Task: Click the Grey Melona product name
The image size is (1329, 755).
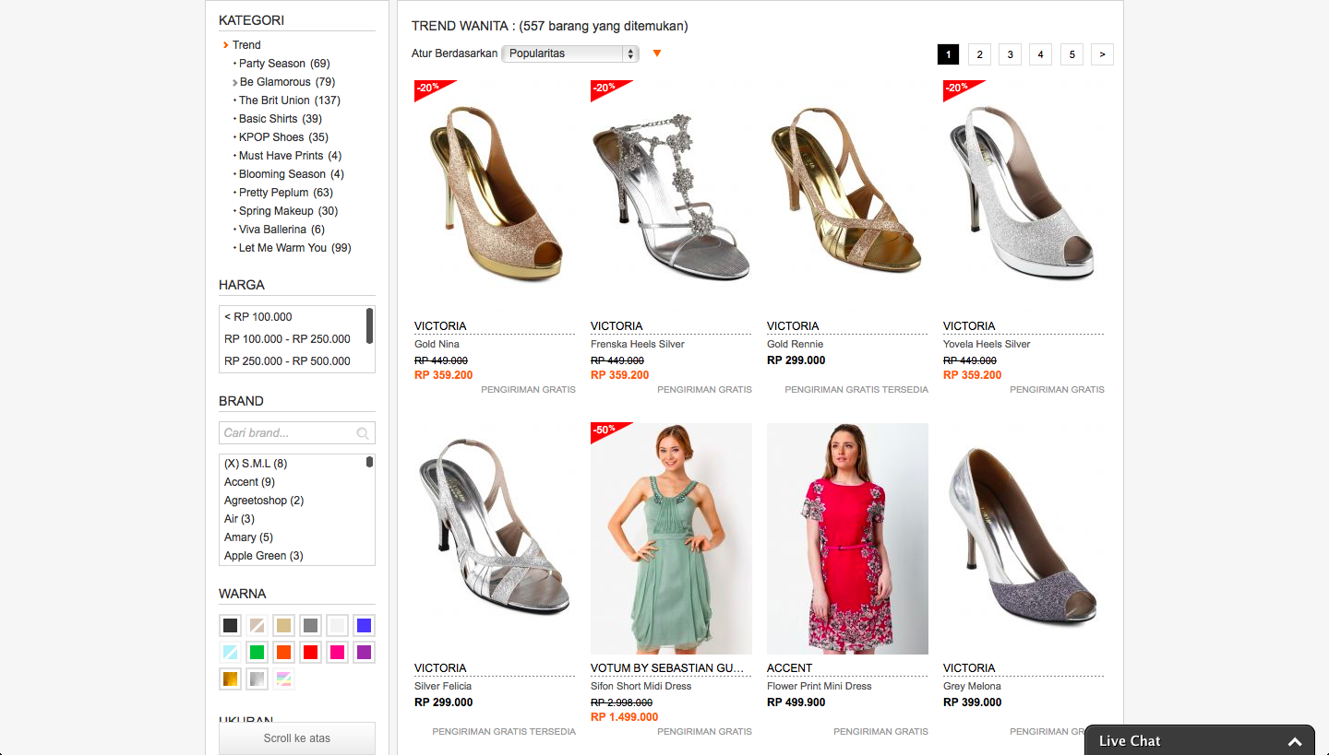Action: point(972,687)
